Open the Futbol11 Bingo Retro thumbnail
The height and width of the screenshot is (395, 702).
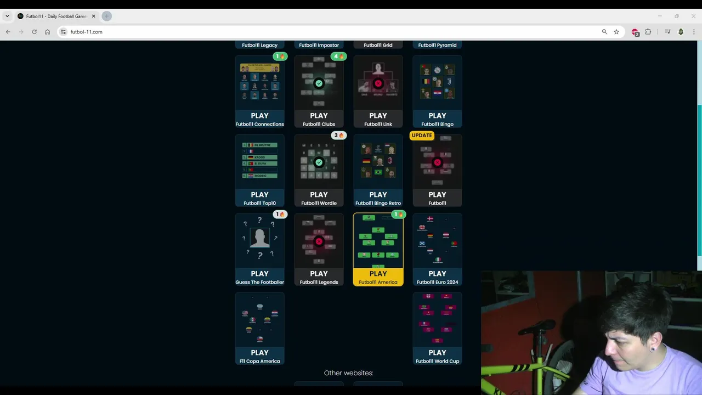[x=378, y=161]
